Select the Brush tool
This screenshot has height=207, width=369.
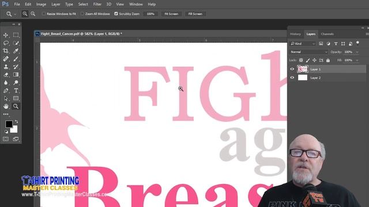point(16,59)
